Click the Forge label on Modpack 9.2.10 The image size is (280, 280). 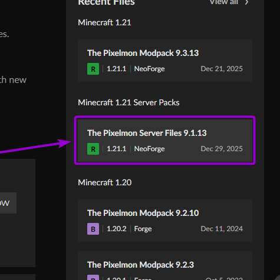pyautogui.click(x=143, y=229)
